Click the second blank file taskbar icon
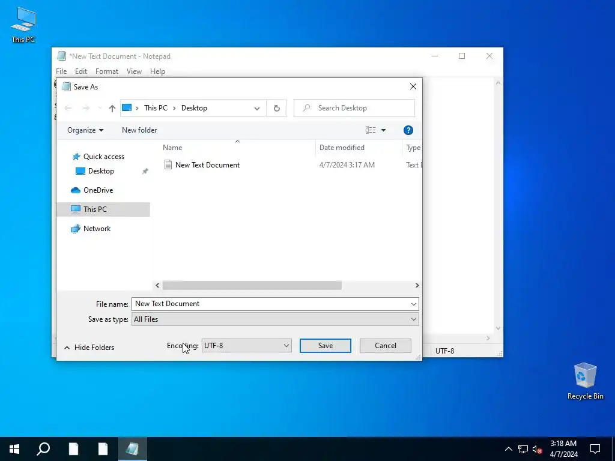This screenshot has height=461, width=615. (103, 449)
